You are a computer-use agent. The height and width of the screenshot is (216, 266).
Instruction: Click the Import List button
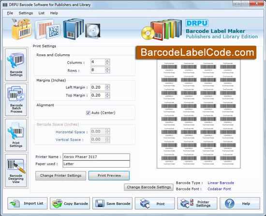click(x=28, y=203)
